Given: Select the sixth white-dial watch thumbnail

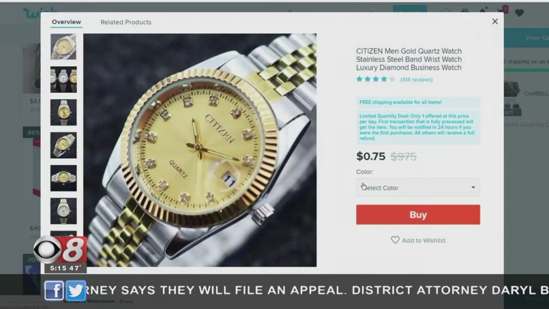Looking at the screenshot, I should (63, 211).
